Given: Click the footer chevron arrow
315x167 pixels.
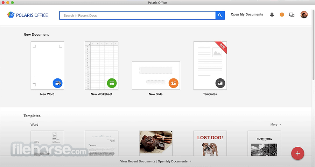Looking at the screenshot, I should pos(190,161).
